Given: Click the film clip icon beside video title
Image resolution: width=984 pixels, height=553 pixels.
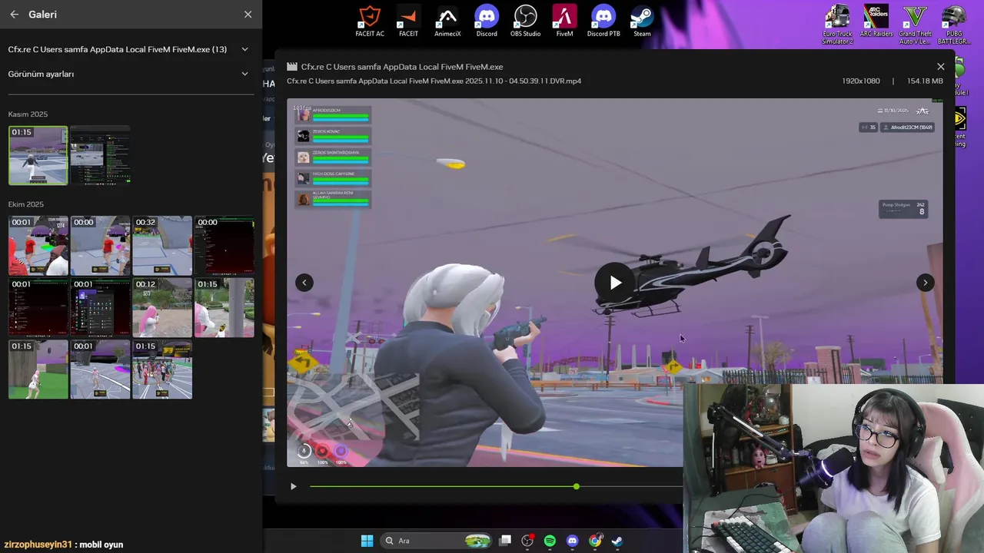Looking at the screenshot, I should point(292,67).
